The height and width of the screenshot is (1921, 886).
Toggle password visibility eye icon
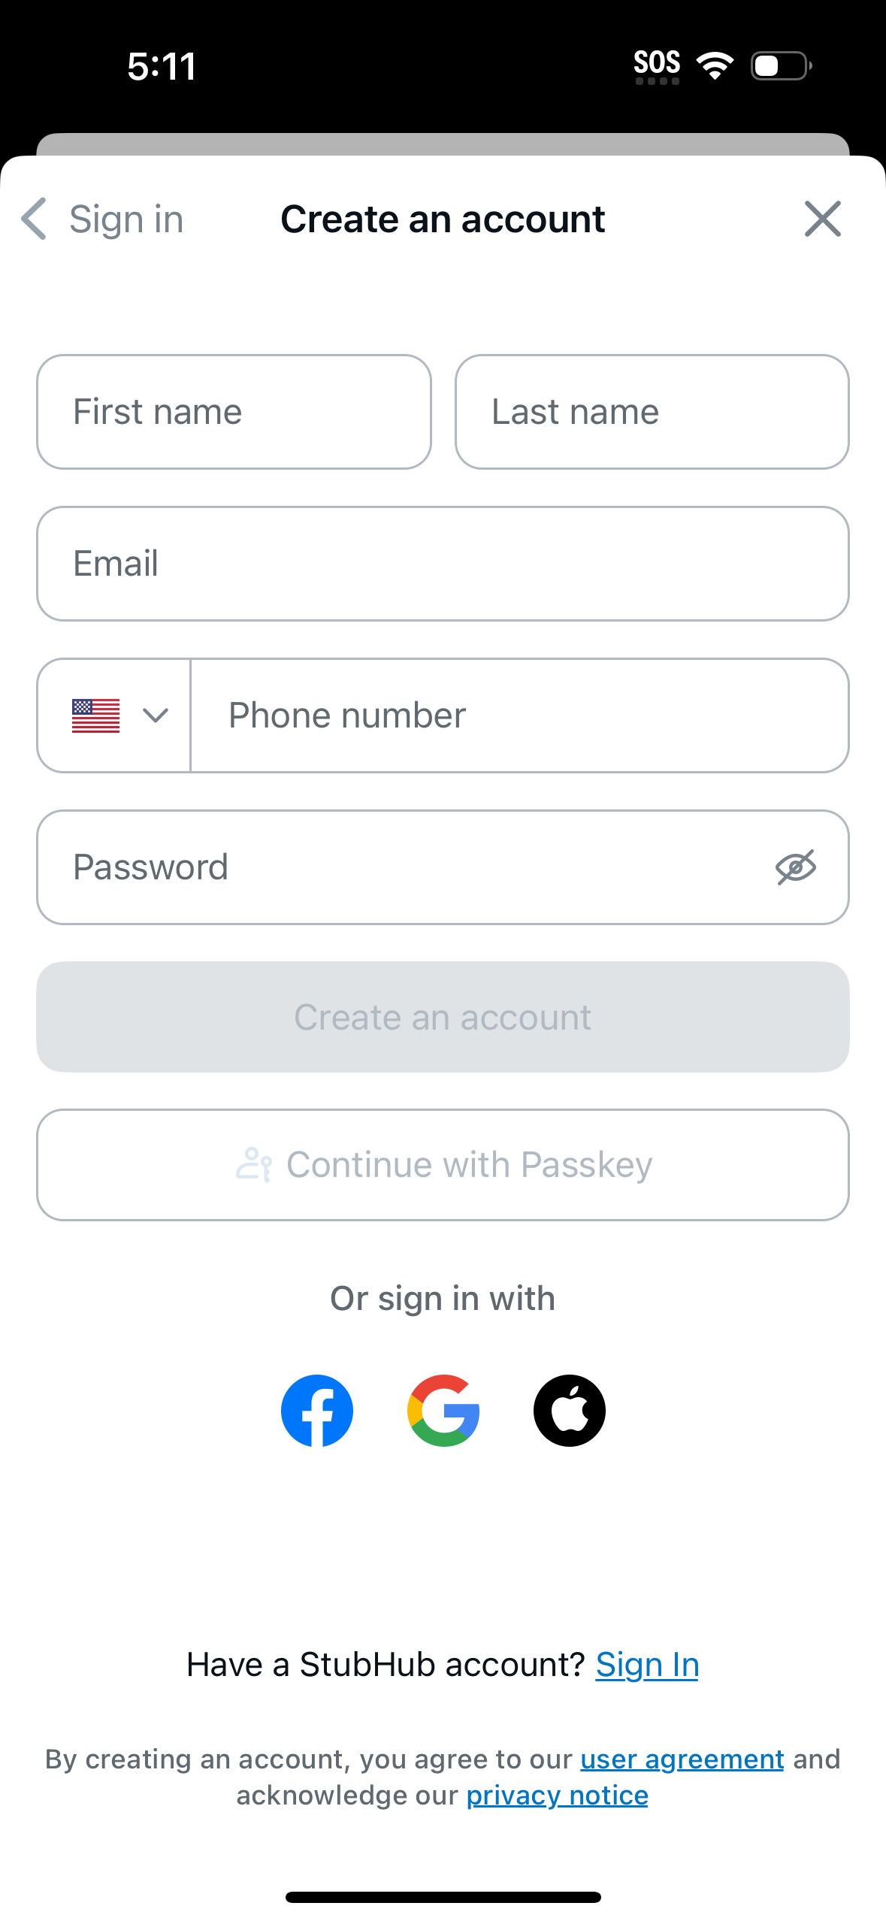click(x=796, y=867)
